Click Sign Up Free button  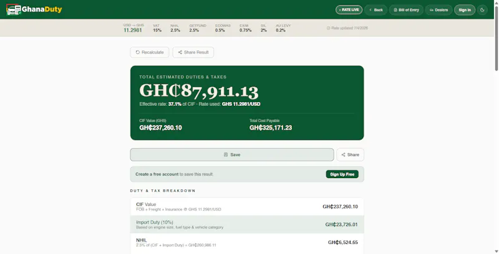coord(342,174)
